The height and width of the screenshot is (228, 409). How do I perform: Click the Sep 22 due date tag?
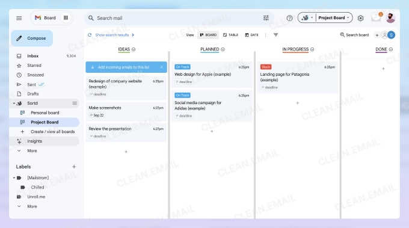[x=97, y=115]
